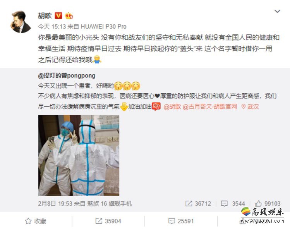Open 胡歌's profile avatar picture

tap(21, 22)
